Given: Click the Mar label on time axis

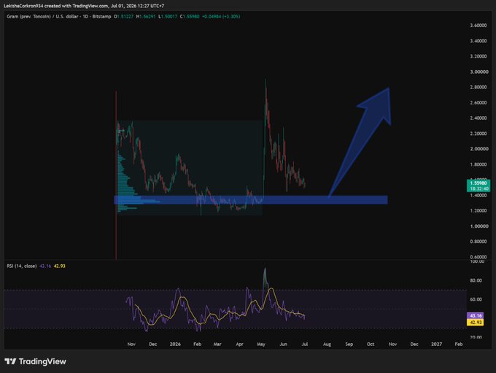Looking at the screenshot, I should (x=217, y=345).
